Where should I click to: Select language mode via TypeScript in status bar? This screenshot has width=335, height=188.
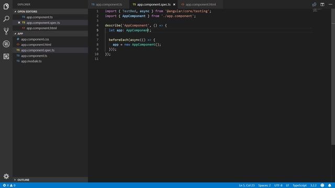[299, 185]
